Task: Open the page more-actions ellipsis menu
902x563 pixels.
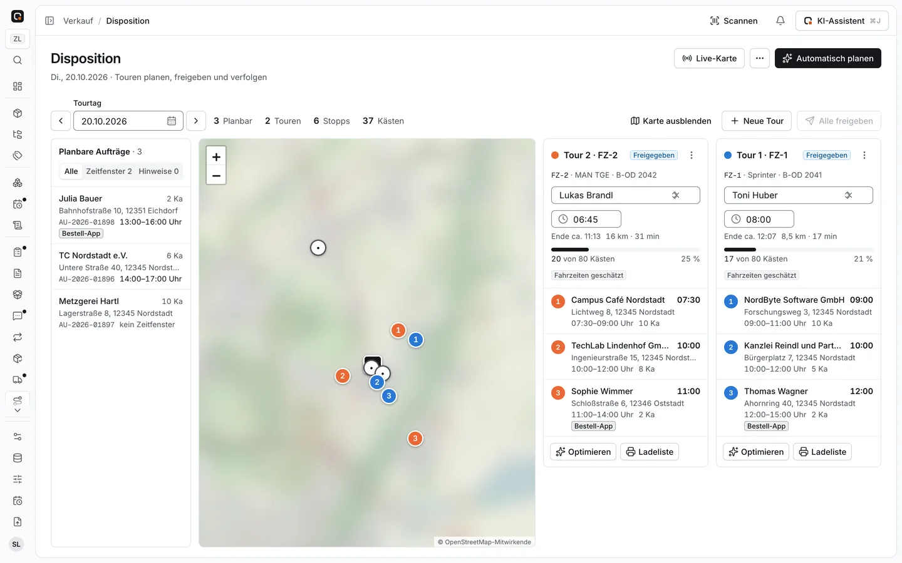Action: (x=760, y=58)
